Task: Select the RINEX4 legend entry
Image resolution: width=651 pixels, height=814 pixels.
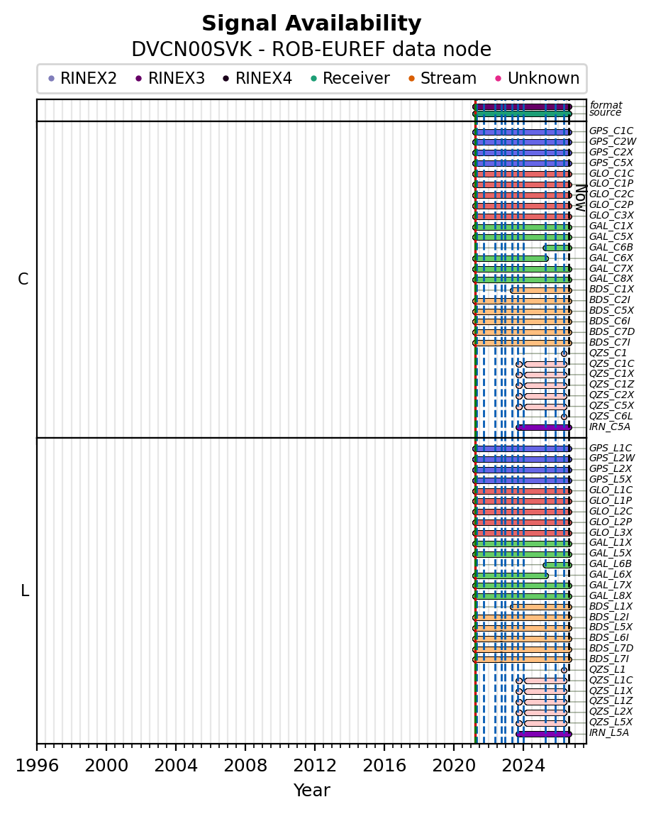Action: click(257, 79)
